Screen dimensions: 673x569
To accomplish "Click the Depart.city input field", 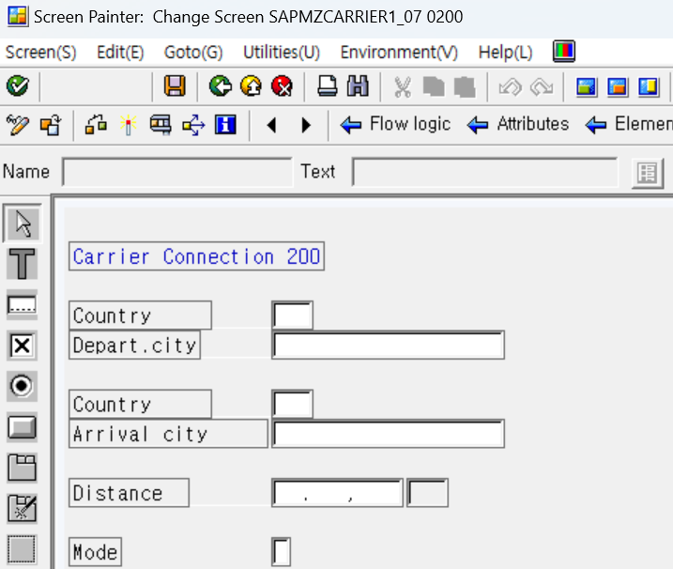I will (x=389, y=345).
